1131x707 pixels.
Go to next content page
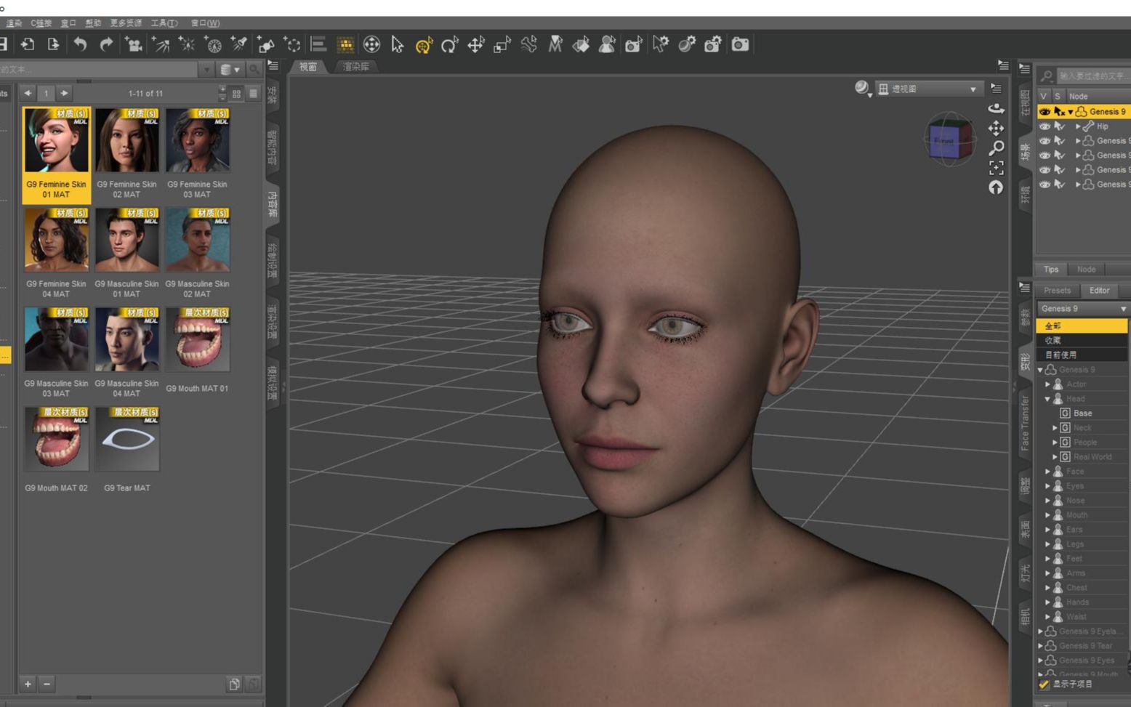click(64, 93)
